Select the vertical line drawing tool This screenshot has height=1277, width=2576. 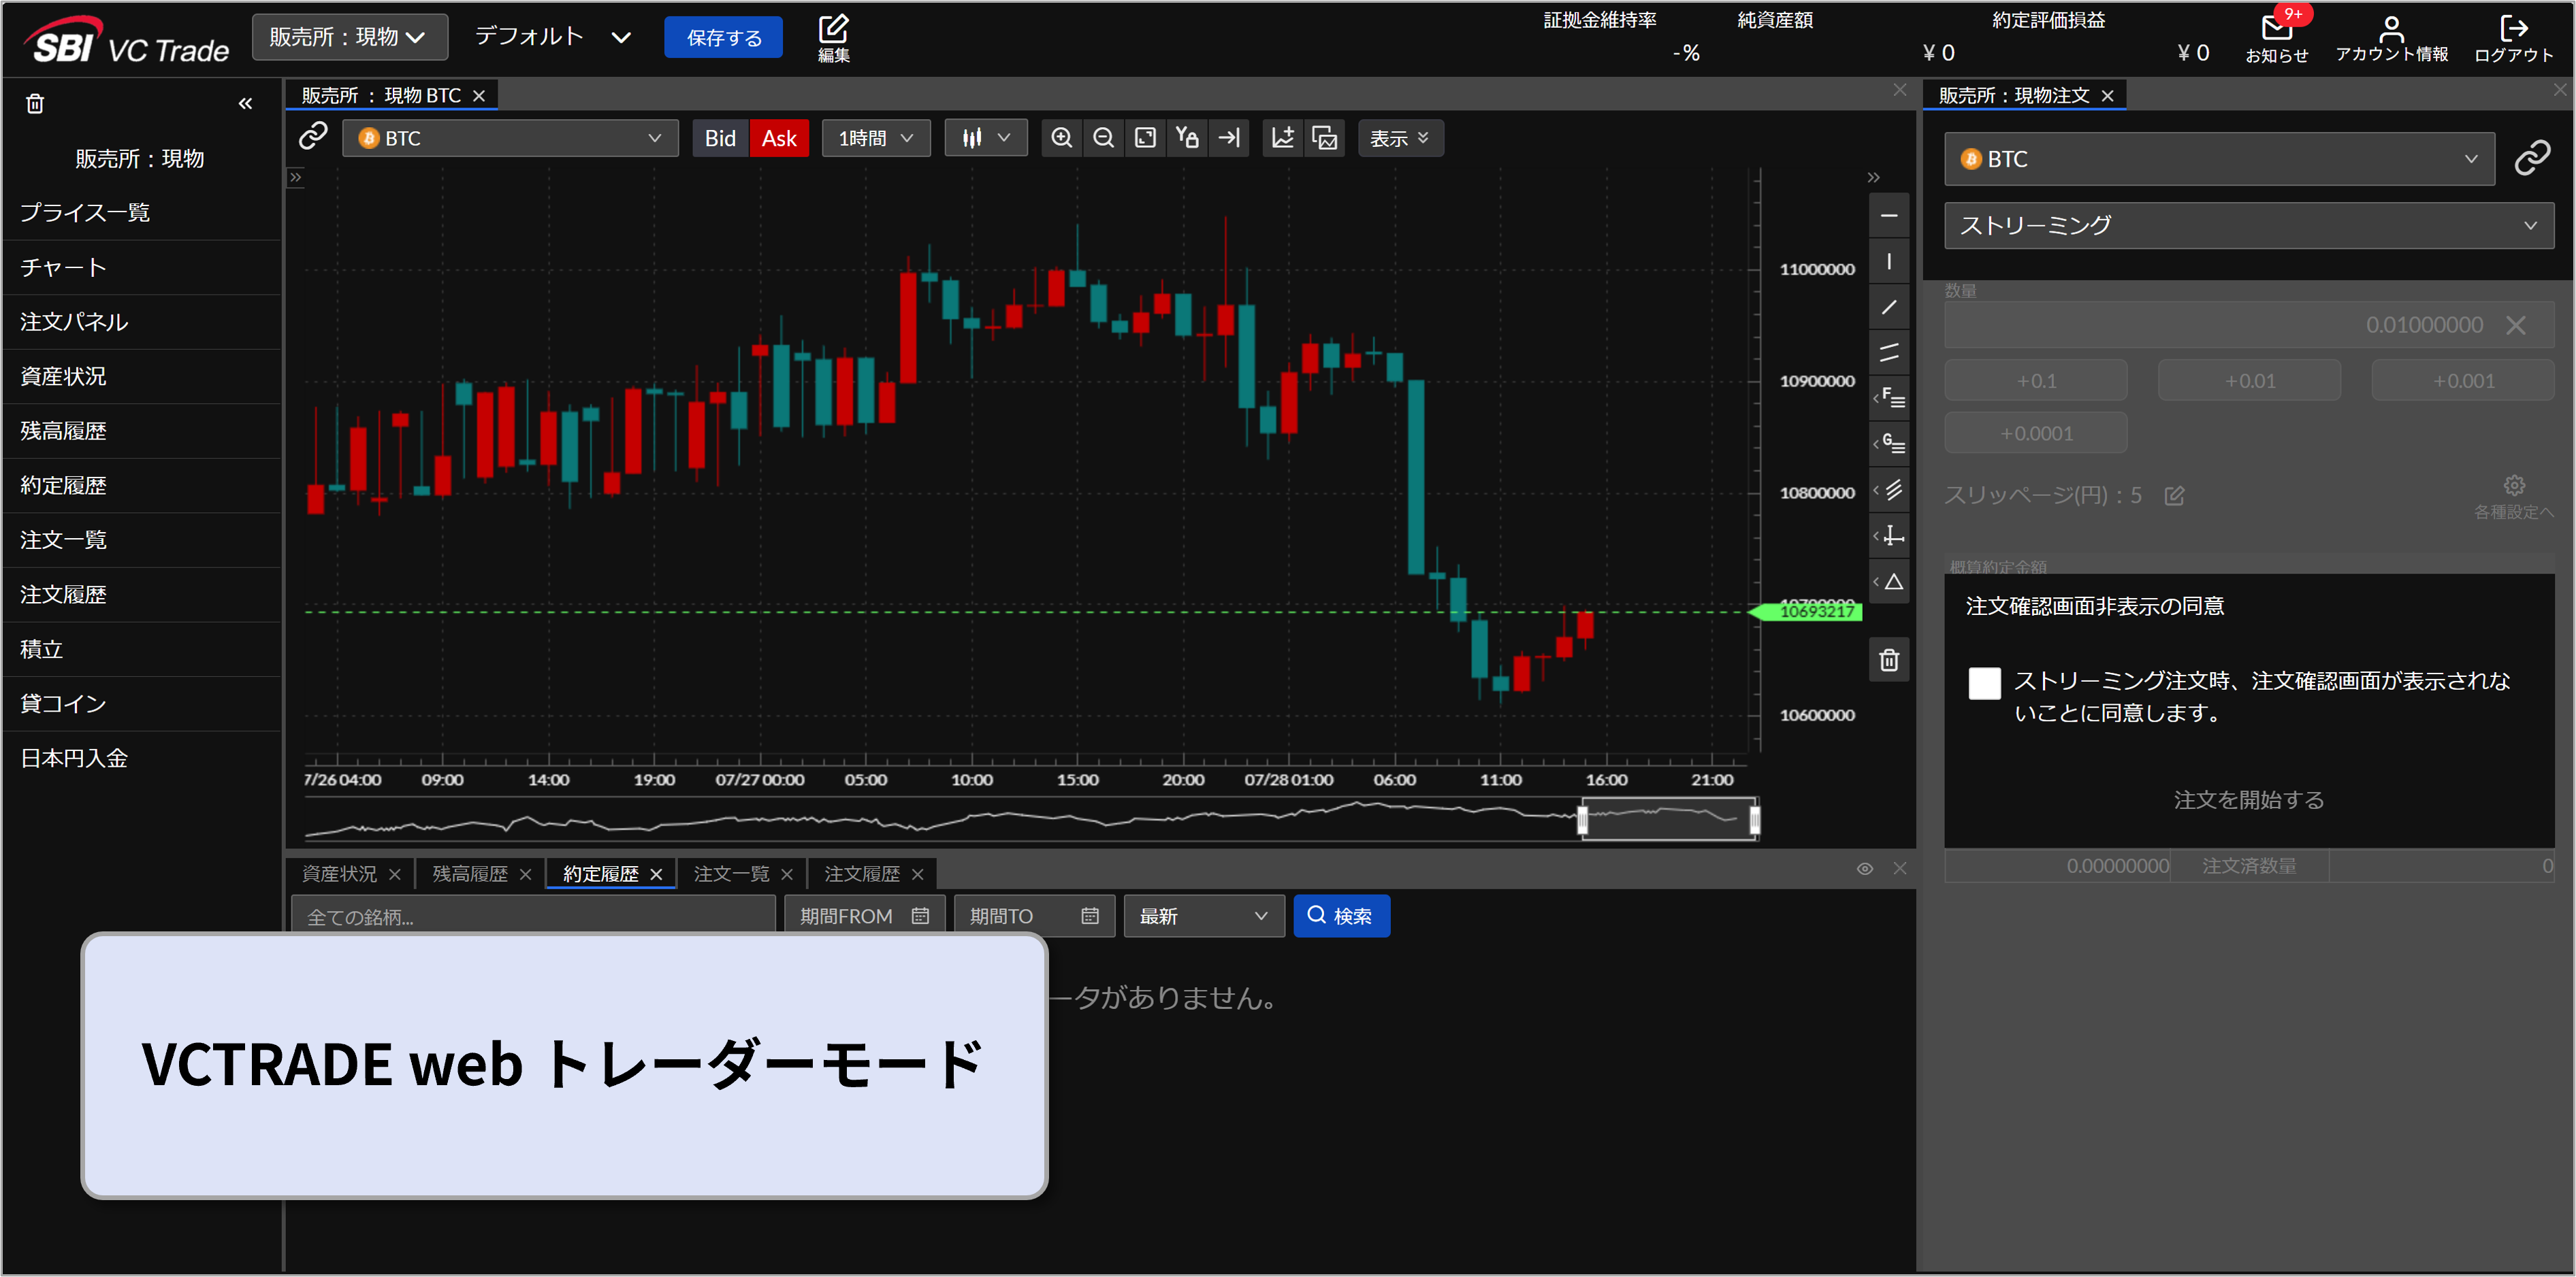pos(1889,262)
